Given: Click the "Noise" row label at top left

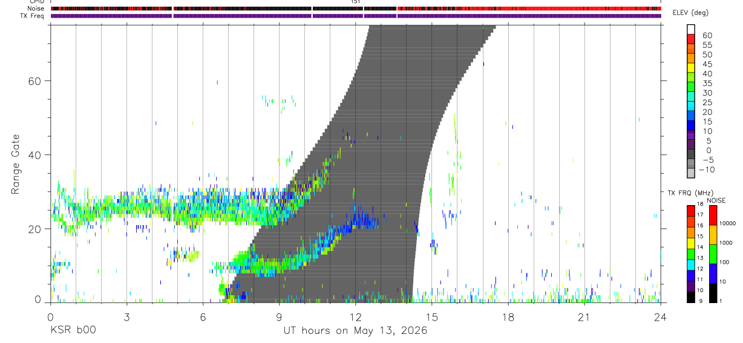Looking at the screenshot, I should coord(36,8).
